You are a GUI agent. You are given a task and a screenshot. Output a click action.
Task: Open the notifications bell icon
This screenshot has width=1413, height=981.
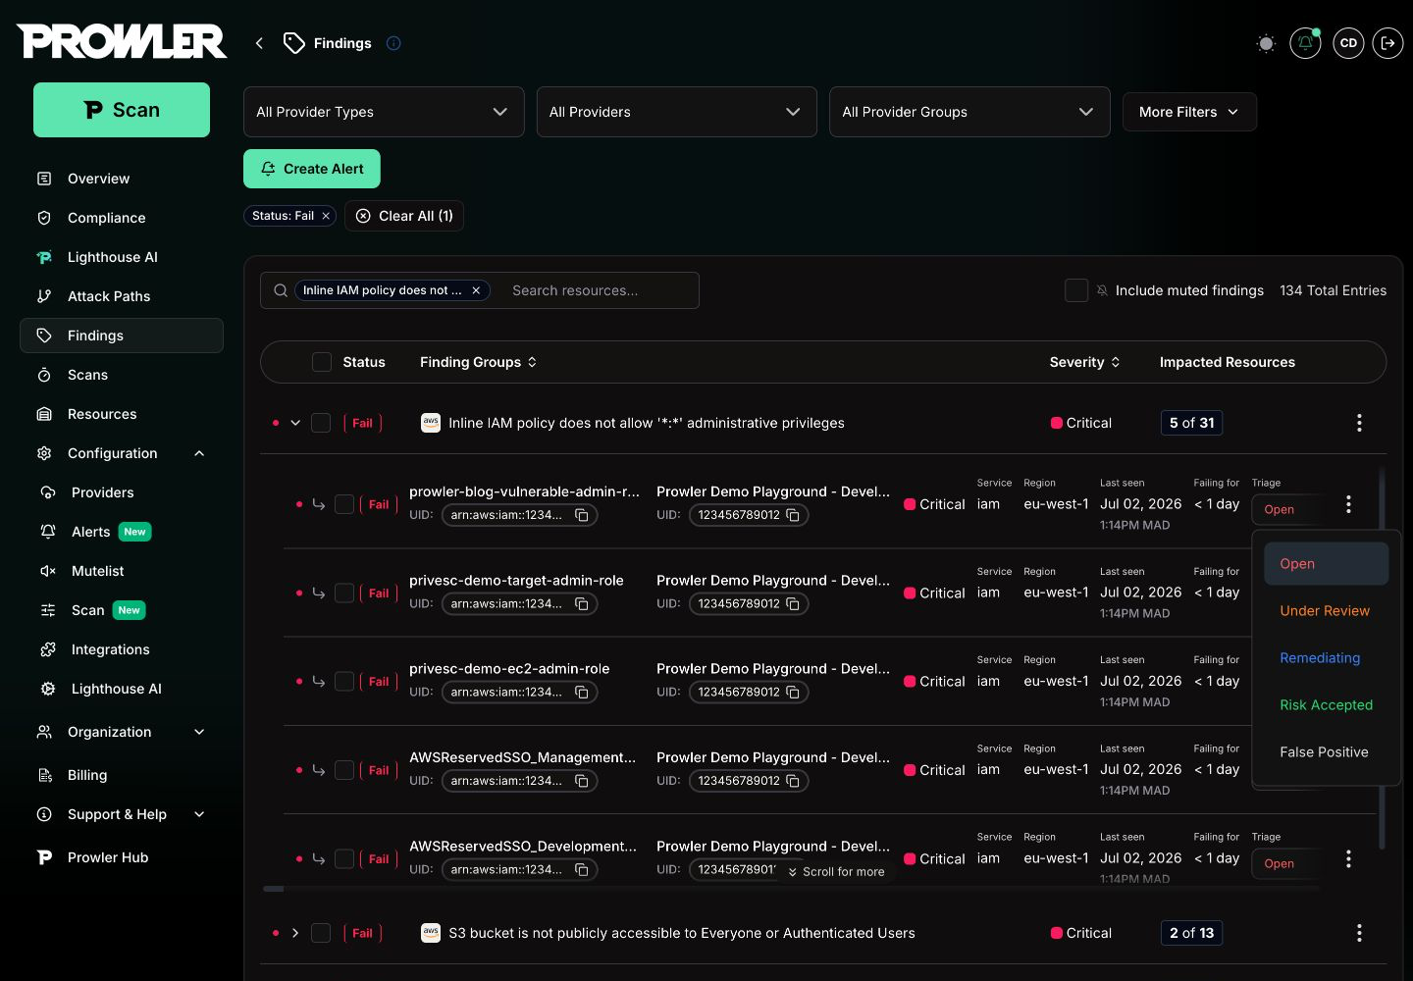1305,43
